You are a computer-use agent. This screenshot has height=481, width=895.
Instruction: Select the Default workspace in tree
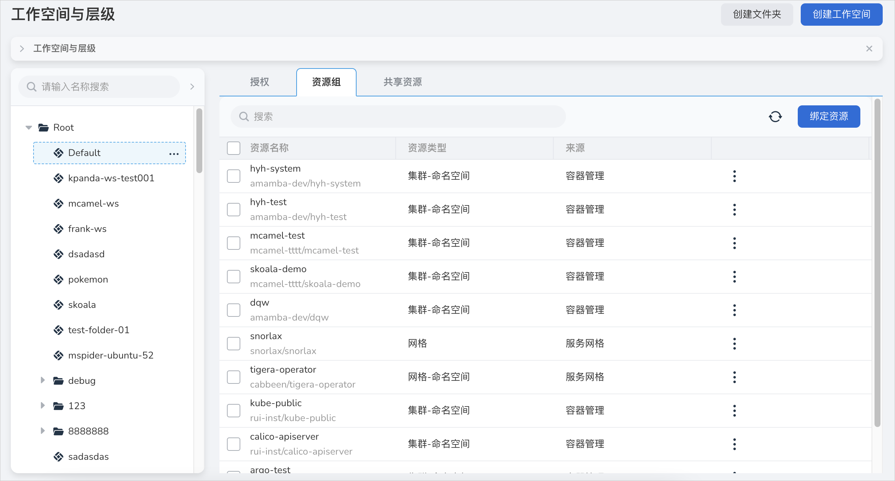click(x=110, y=153)
